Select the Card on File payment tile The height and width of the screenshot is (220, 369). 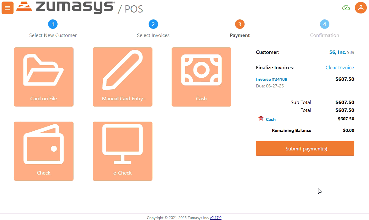[44, 77]
